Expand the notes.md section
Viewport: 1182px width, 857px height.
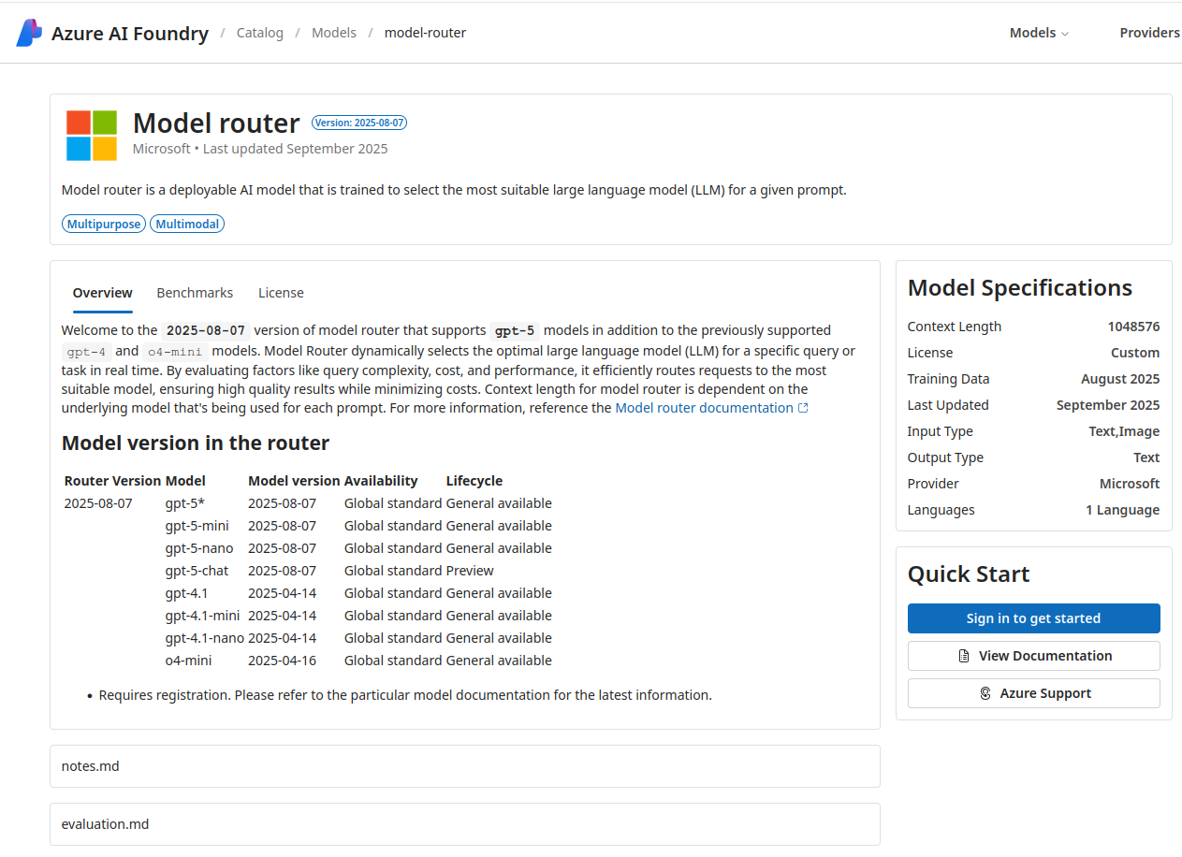tap(464, 766)
